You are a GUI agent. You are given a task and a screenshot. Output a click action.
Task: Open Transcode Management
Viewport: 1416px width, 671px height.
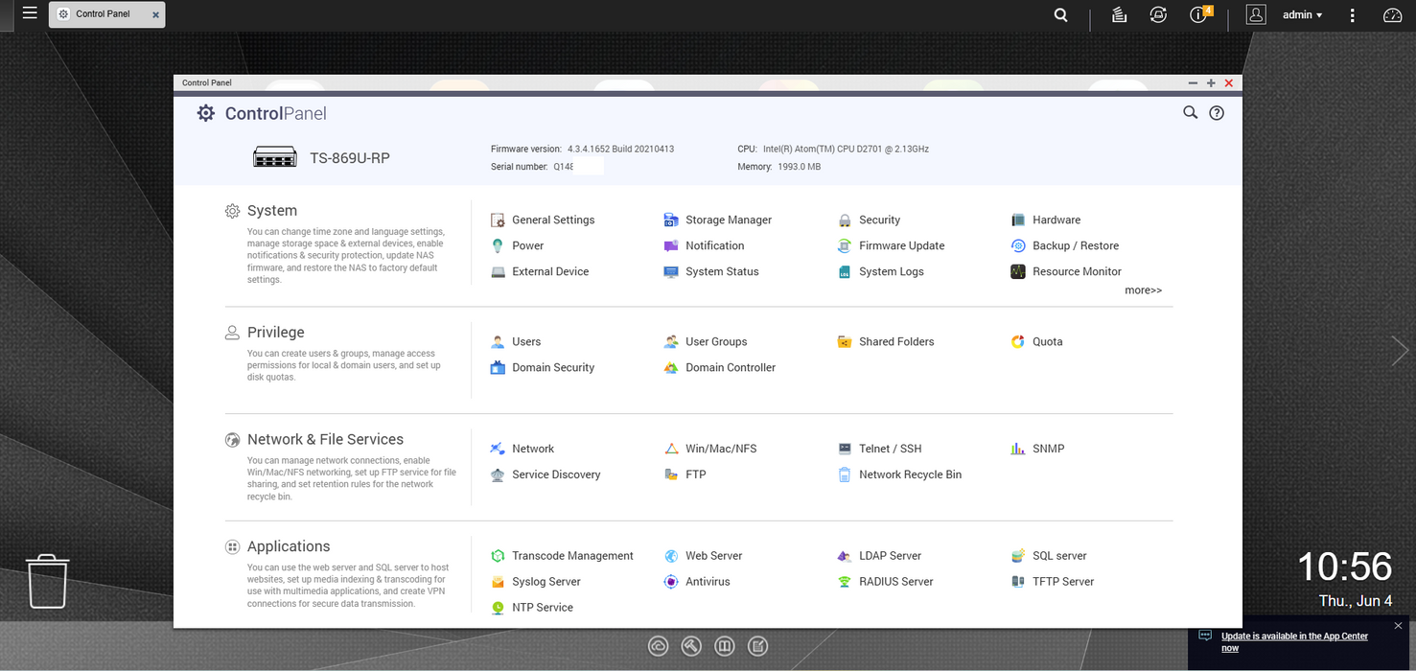coord(562,556)
